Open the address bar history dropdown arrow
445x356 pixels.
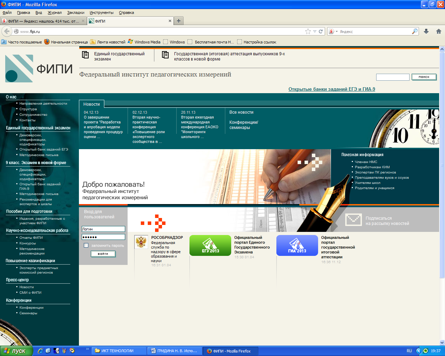pyautogui.click(x=315, y=31)
